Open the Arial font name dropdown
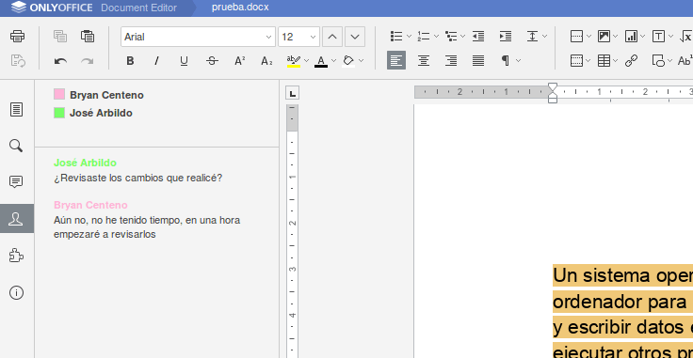 (x=198, y=37)
